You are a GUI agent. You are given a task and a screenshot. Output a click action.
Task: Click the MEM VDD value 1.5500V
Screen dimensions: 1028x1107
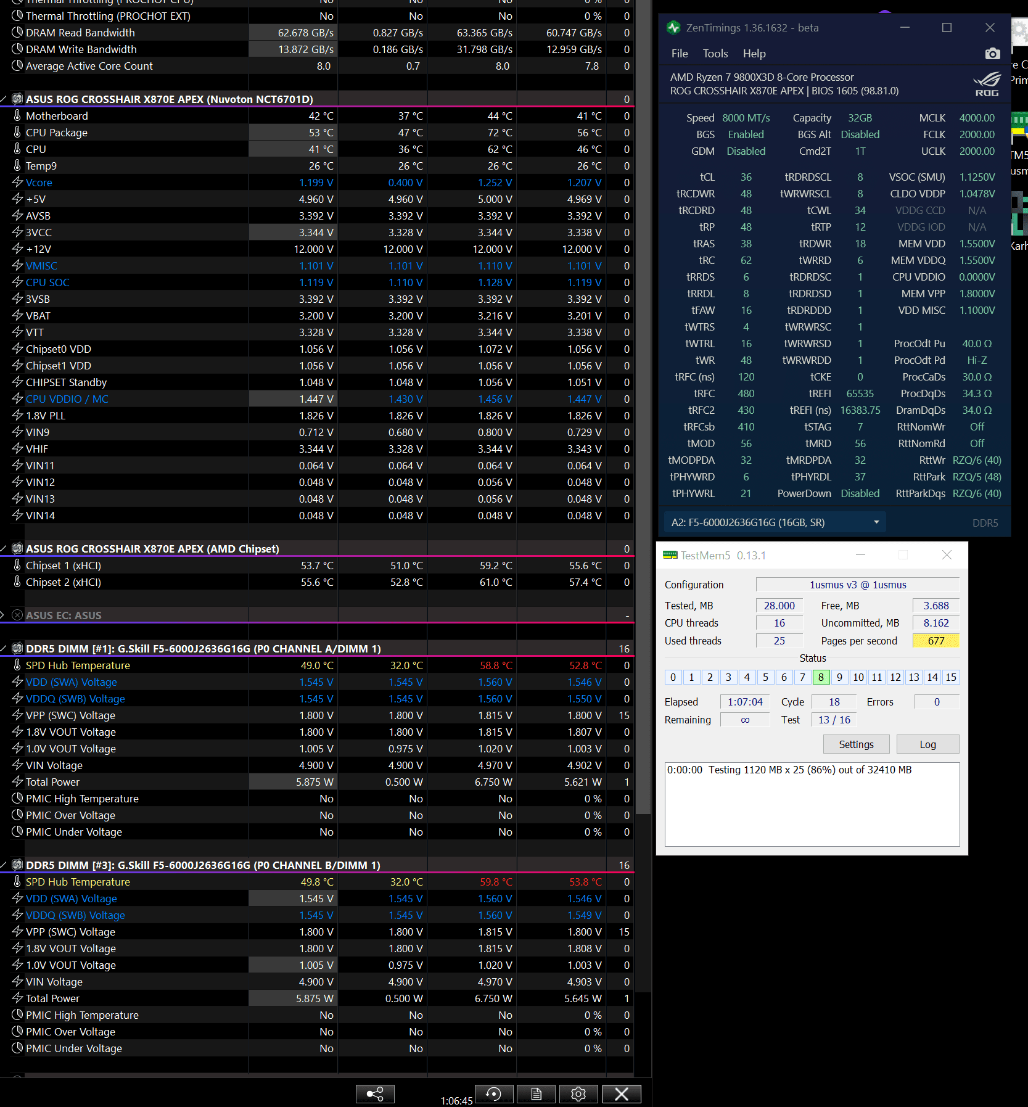[x=977, y=244]
